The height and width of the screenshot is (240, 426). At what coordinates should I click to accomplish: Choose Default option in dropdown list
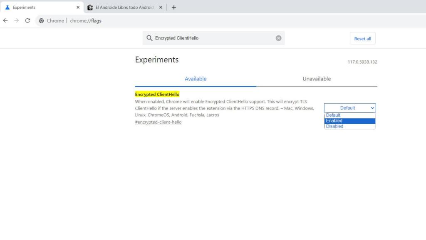pyautogui.click(x=349, y=115)
